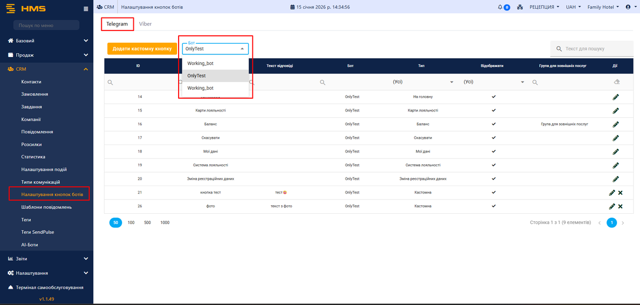Clear filters with the eraser icon

(x=617, y=82)
